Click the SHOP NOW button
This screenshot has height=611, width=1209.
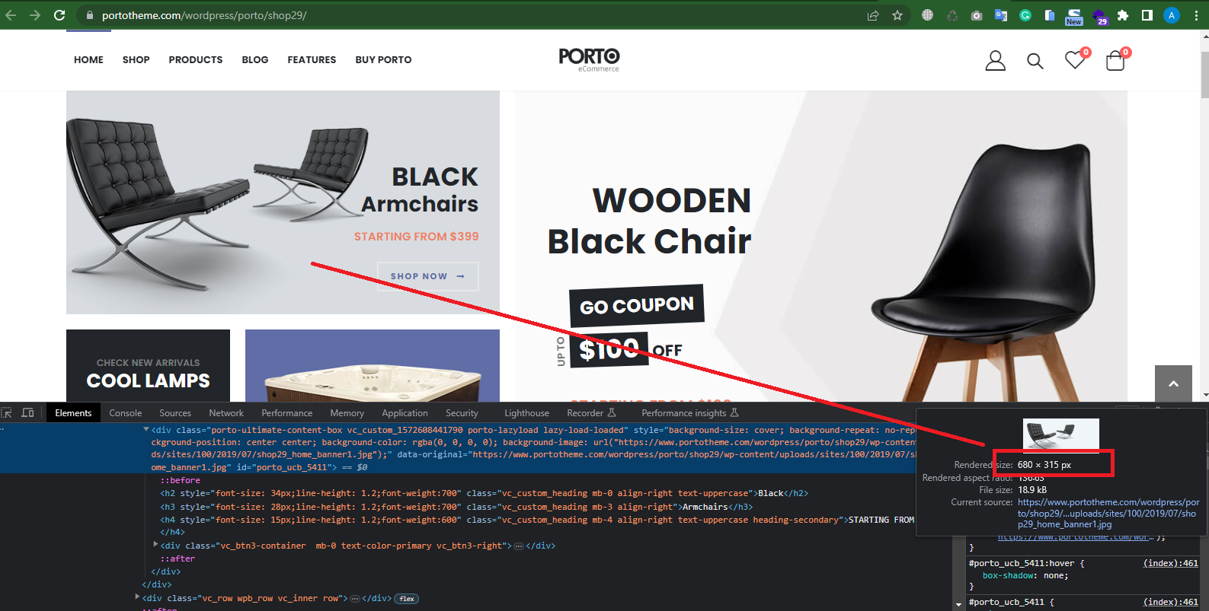click(428, 276)
